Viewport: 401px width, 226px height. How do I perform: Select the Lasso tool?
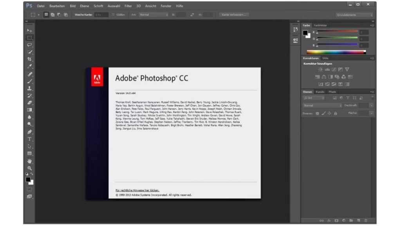click(x=29, y=45)
